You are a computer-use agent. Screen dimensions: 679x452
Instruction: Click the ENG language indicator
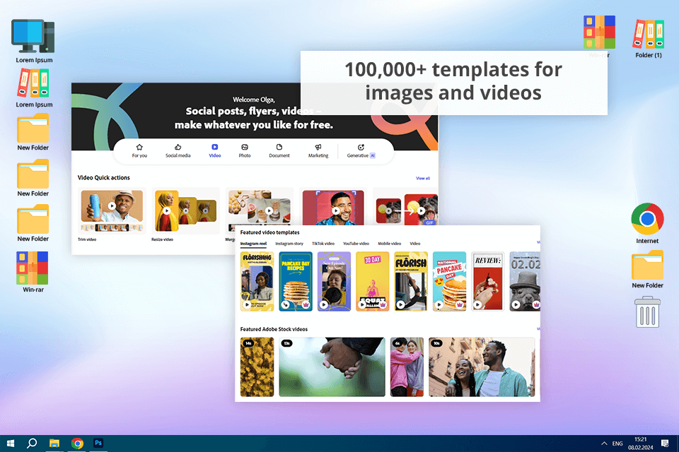pos(617,444)
